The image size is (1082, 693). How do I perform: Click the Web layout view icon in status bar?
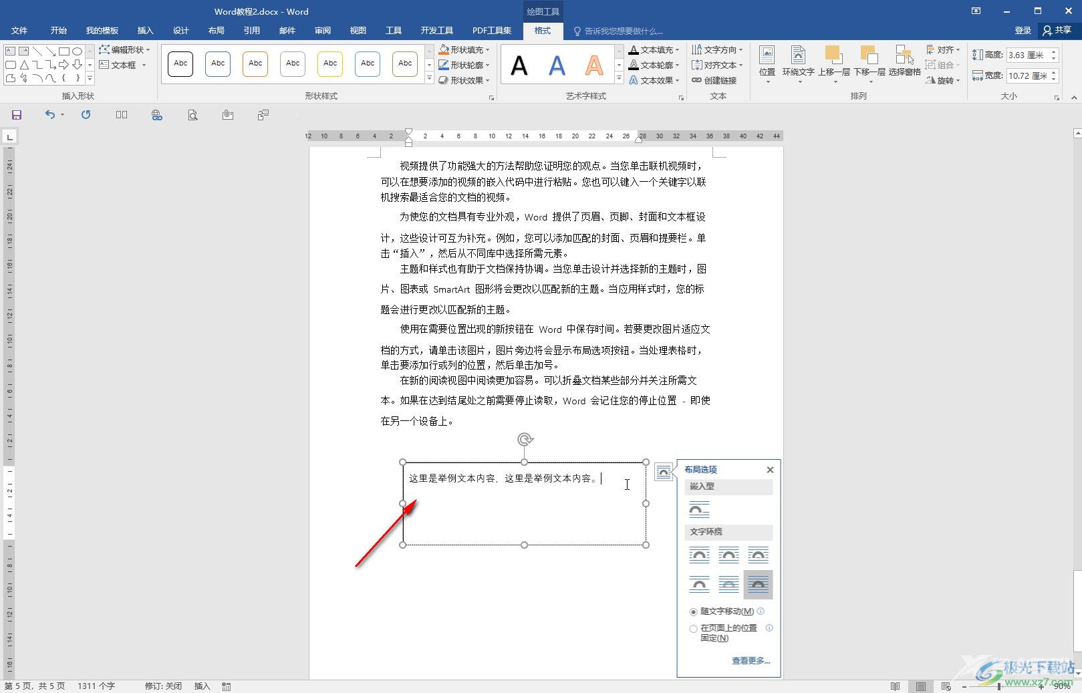(x=946, y=686)
